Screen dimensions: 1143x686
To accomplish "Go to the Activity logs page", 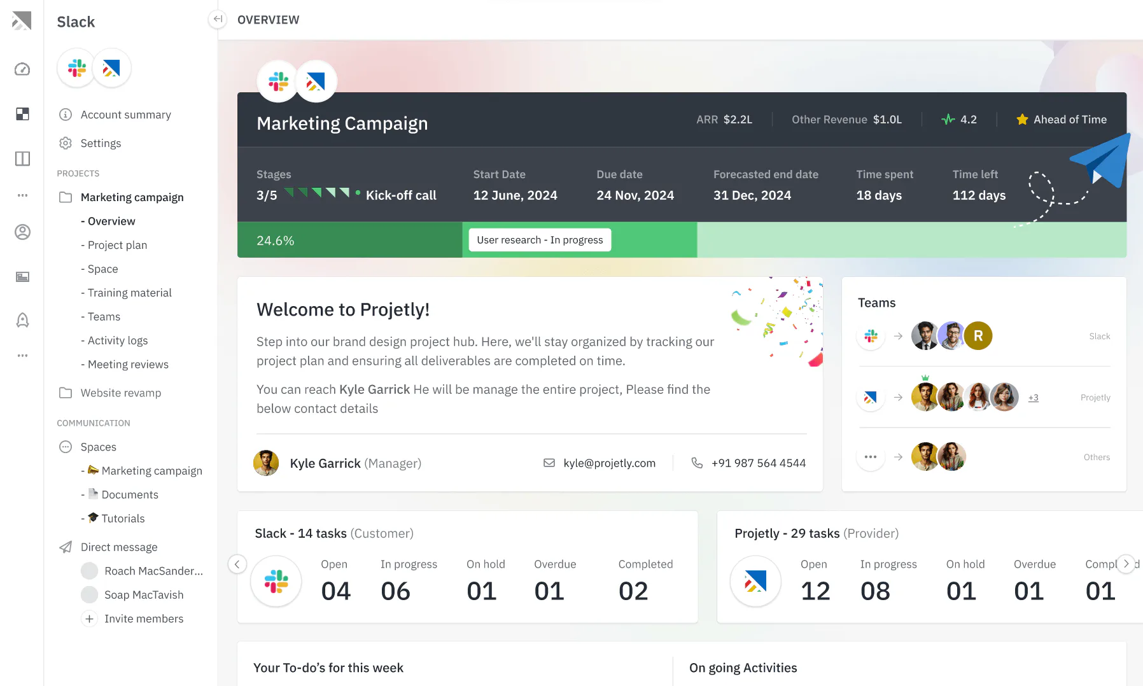I will 118,340.
